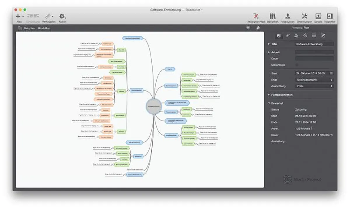The image size is (350, 209).
Task: Open the Ende Uneingeschränkt dropdown
Action: [314, 80]
